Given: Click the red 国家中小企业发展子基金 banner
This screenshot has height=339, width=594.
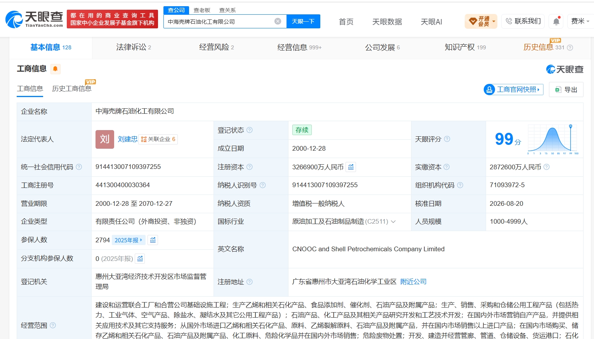Looking at the screenshot, I should pyautogui.click(x=112, y=19).
